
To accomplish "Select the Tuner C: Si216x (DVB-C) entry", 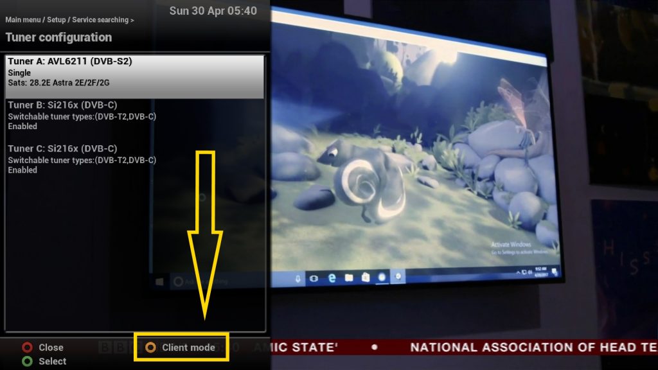I will [135, 159].
